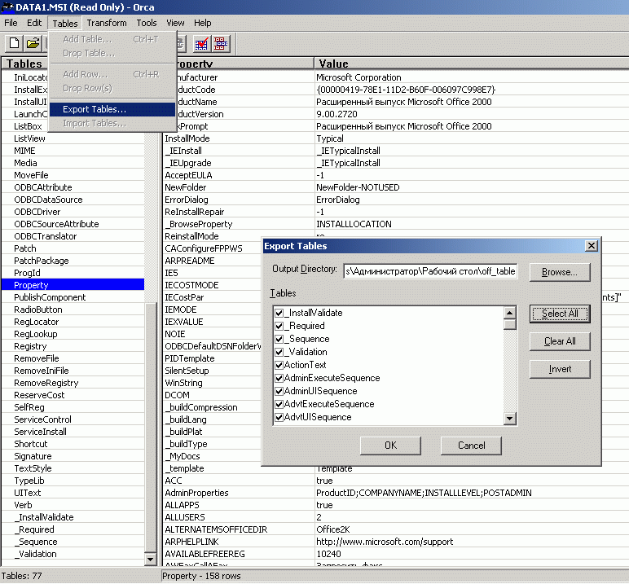Uncheck AdvtExecuteSequence checkbox

tap(279, 404)
